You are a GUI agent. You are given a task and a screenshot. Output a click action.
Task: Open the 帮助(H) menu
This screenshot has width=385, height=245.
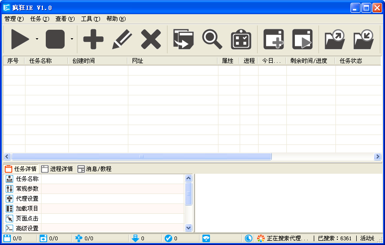point(116,19)
